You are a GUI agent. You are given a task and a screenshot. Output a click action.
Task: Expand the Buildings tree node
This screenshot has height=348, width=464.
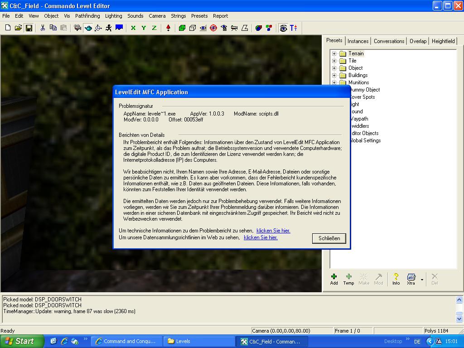334,75
